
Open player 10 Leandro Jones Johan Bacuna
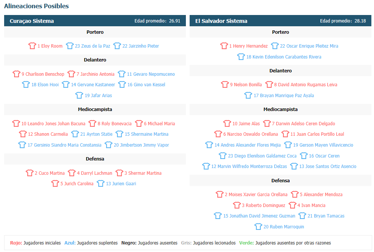click(x=53, y=124)
